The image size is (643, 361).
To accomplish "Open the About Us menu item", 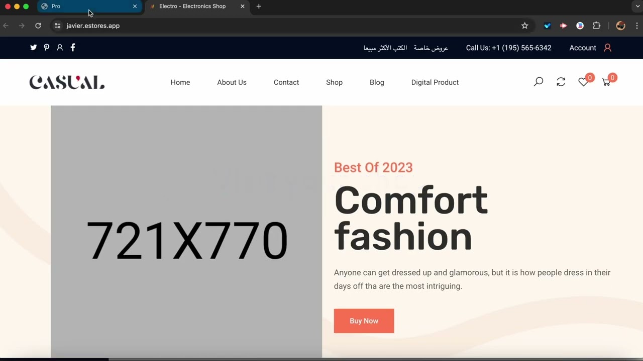I will point(232,82).
